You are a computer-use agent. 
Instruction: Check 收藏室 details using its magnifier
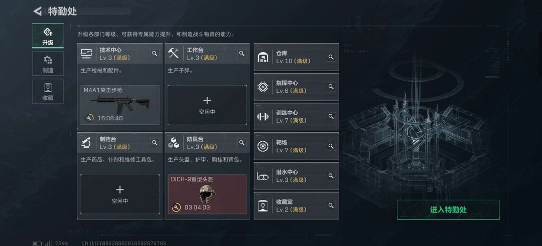pyautogui.click(x=331, y=205)
